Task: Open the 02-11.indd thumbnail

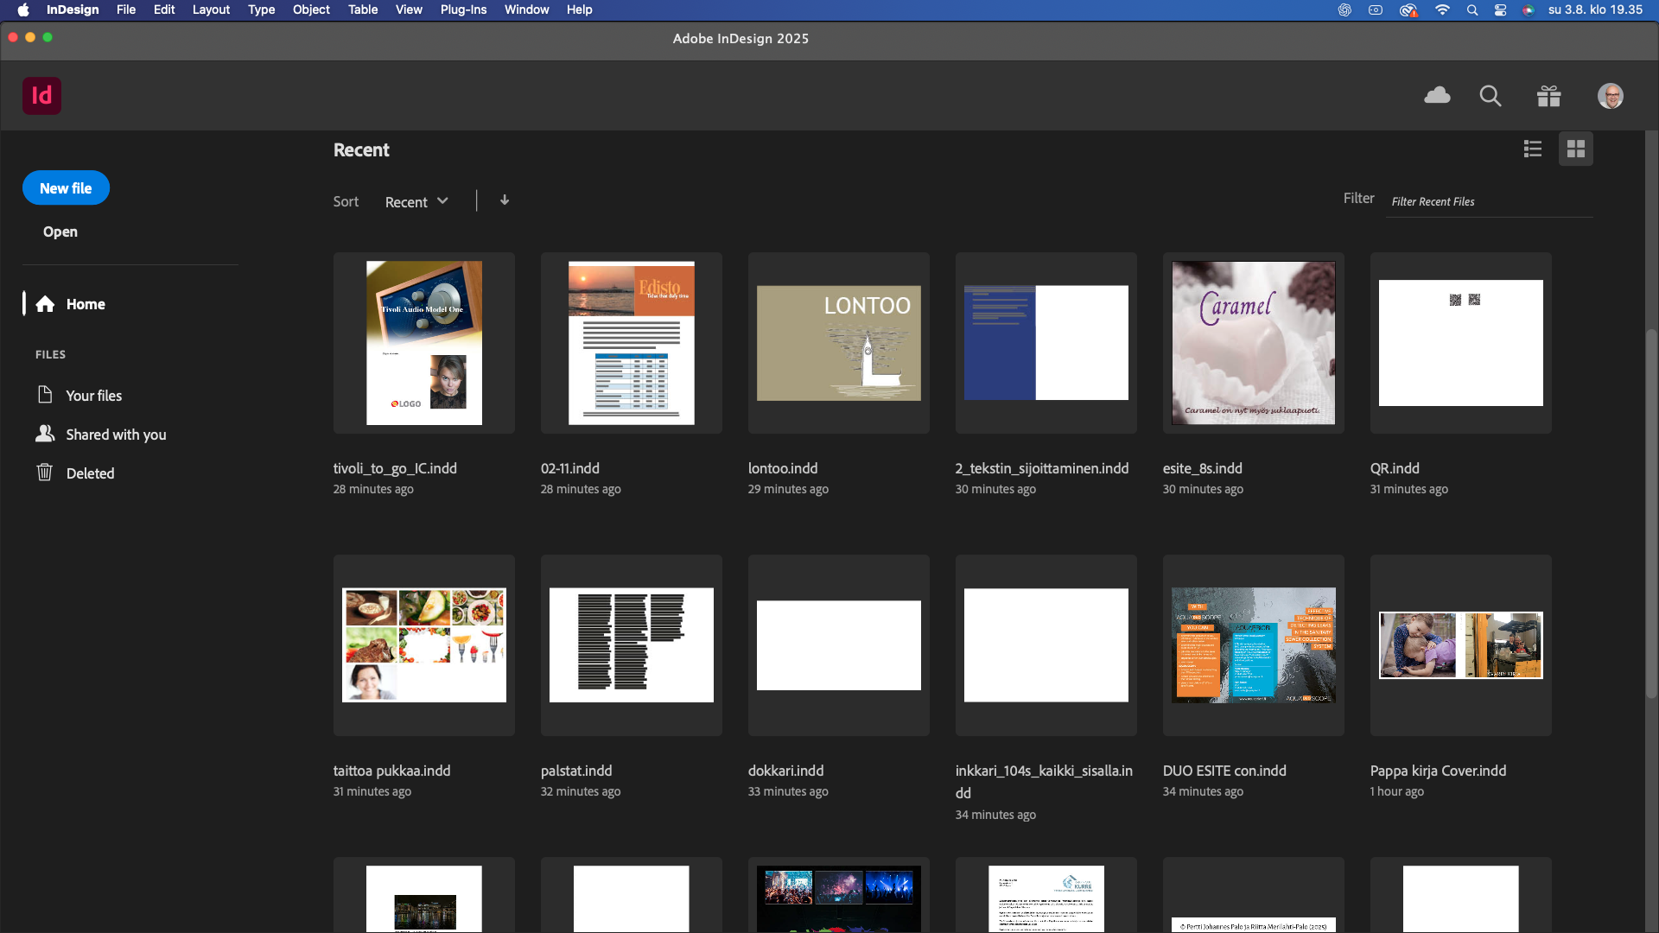Action: click(x=632, y=343)
